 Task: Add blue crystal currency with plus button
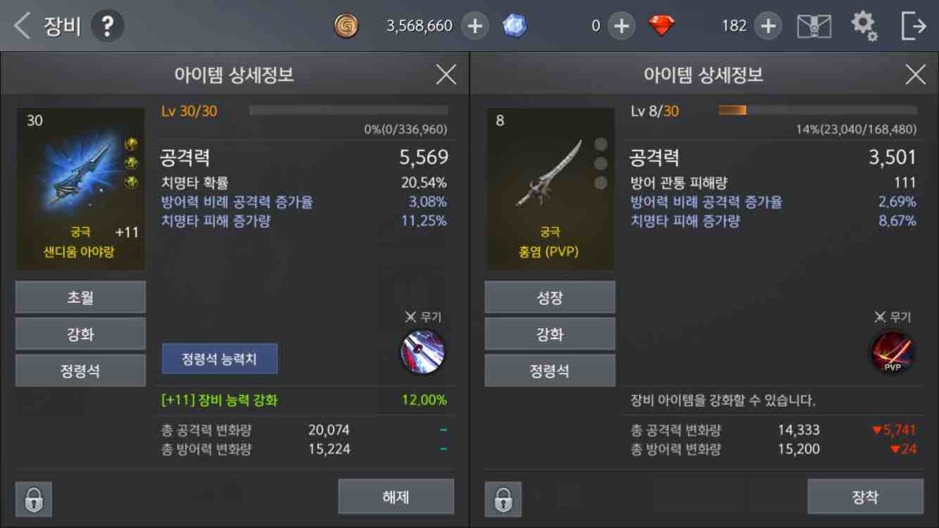[x=622, y=26]
